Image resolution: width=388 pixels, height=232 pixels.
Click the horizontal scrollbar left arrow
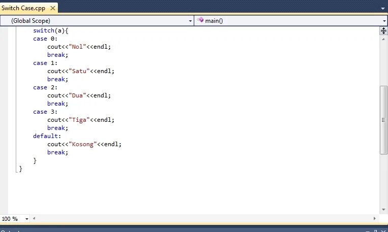[x=34, y=219]
